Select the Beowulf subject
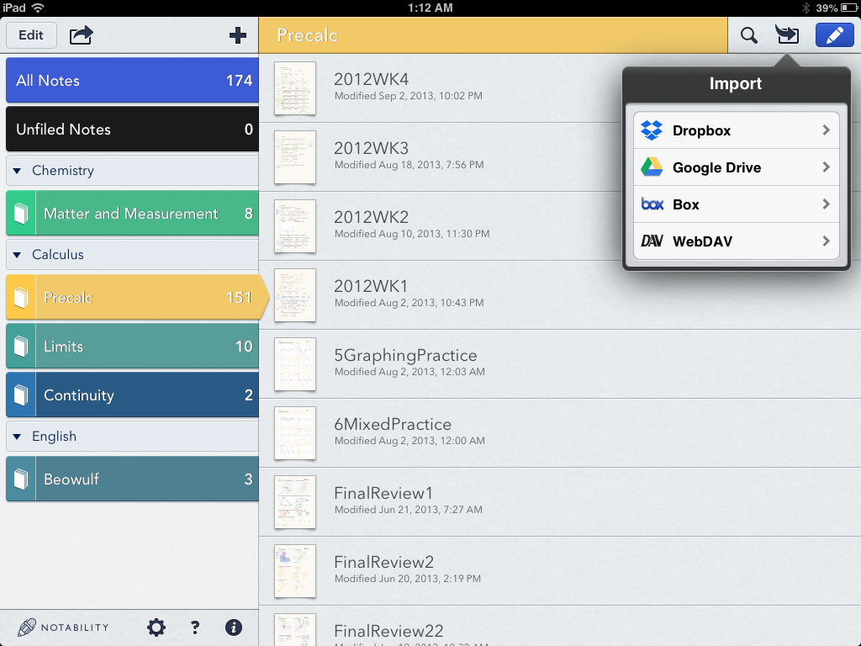 132,479
